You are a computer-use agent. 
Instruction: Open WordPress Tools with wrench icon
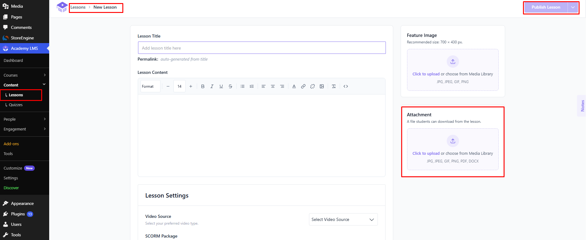coord(25,235)
